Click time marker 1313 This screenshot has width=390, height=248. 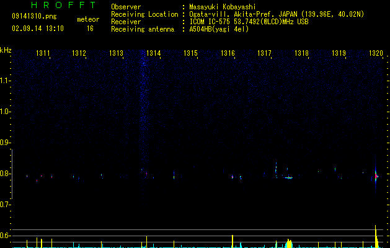tap(116, 53)
